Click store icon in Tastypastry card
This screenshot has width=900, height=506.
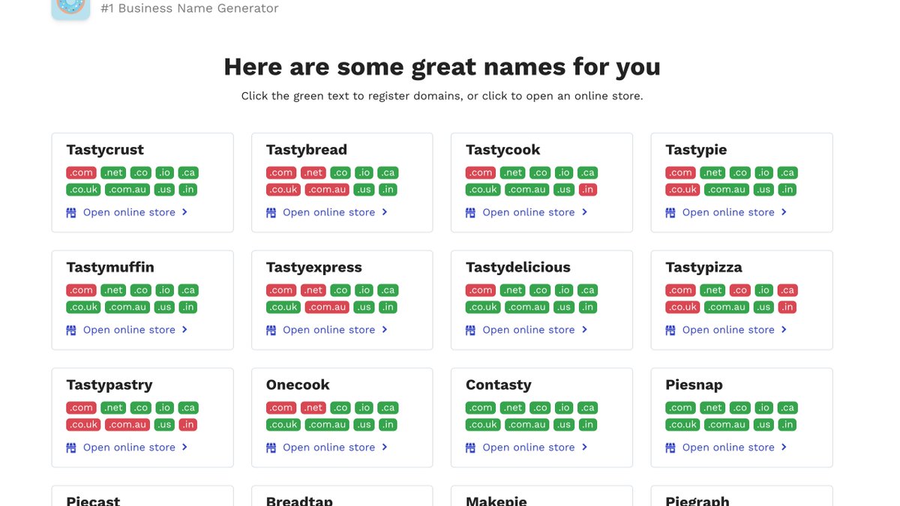(x=71, y=448)
